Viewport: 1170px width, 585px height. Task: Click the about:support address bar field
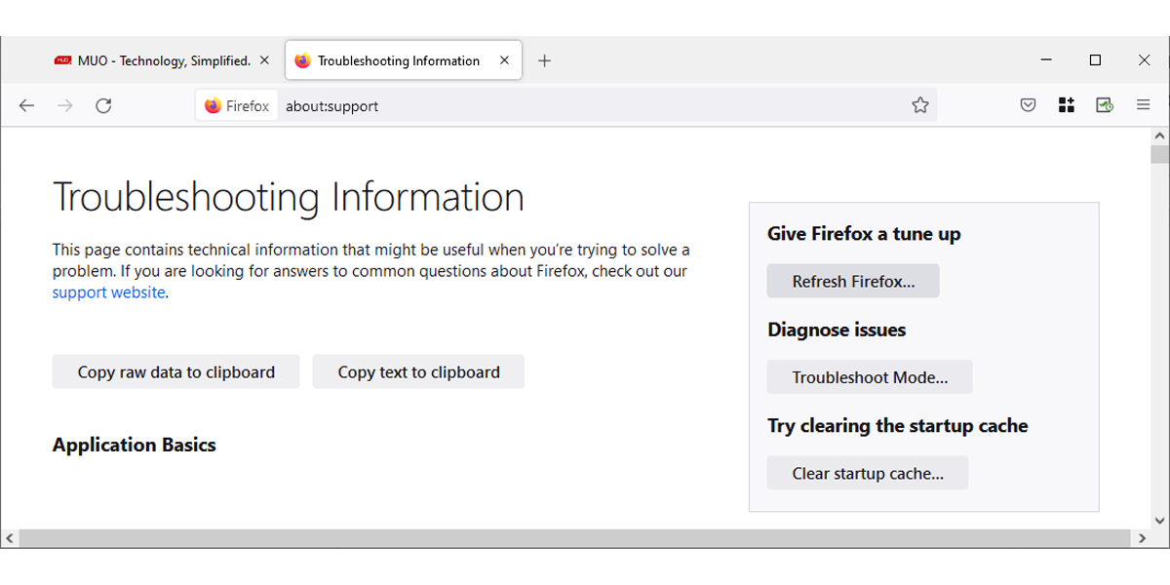(x=585, y=106)
